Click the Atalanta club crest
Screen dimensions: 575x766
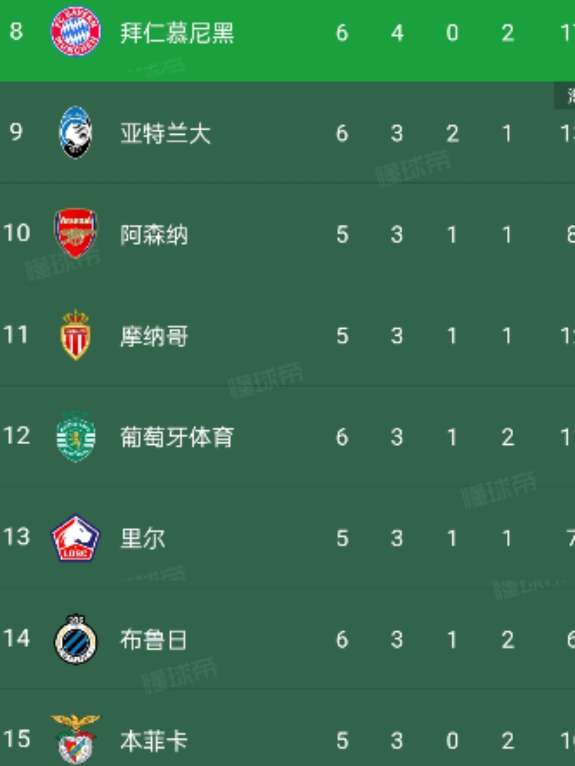[76, 133]
